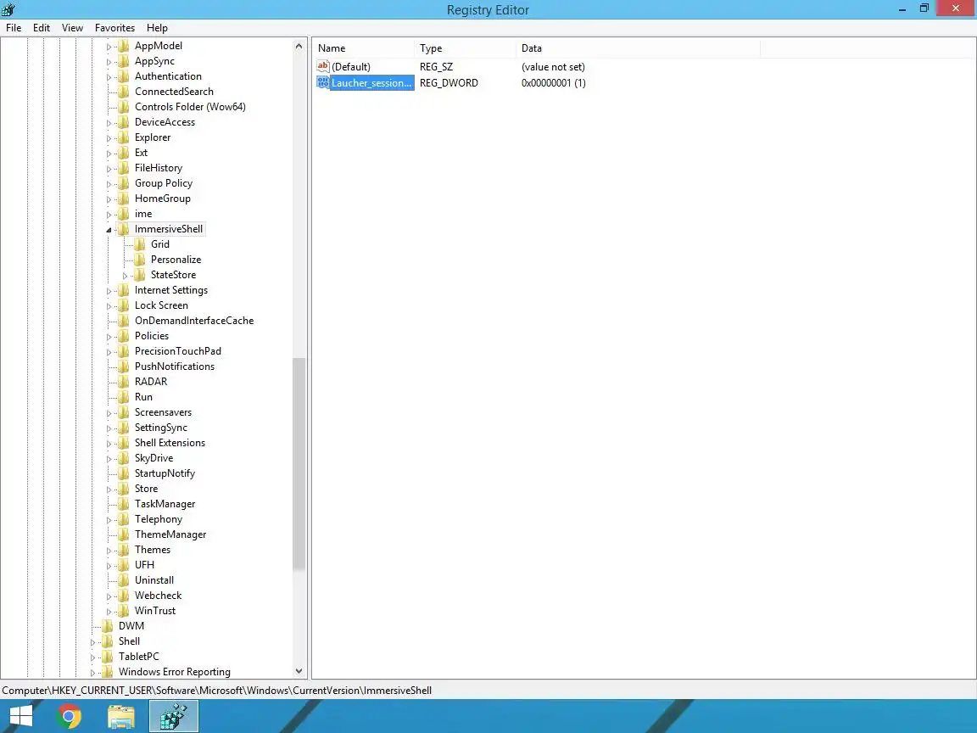Click the Run folder icon
The height and width of the screenshot is (733, 977).
tap(123, 397)
